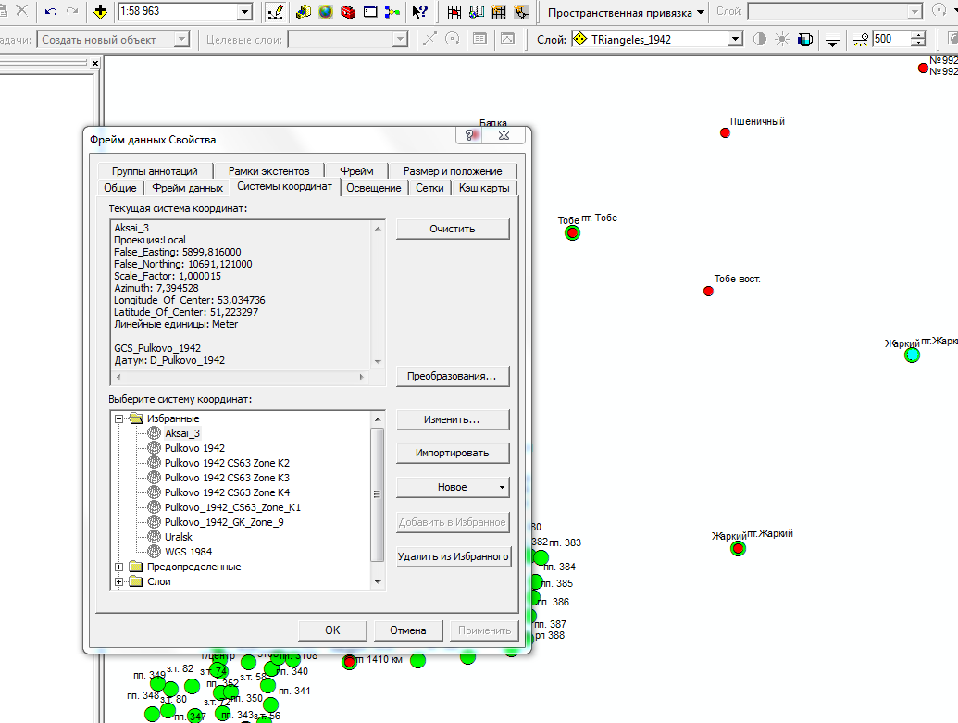
Task: Click the Undo arrow icon
Action: click(x=51, y=12)
